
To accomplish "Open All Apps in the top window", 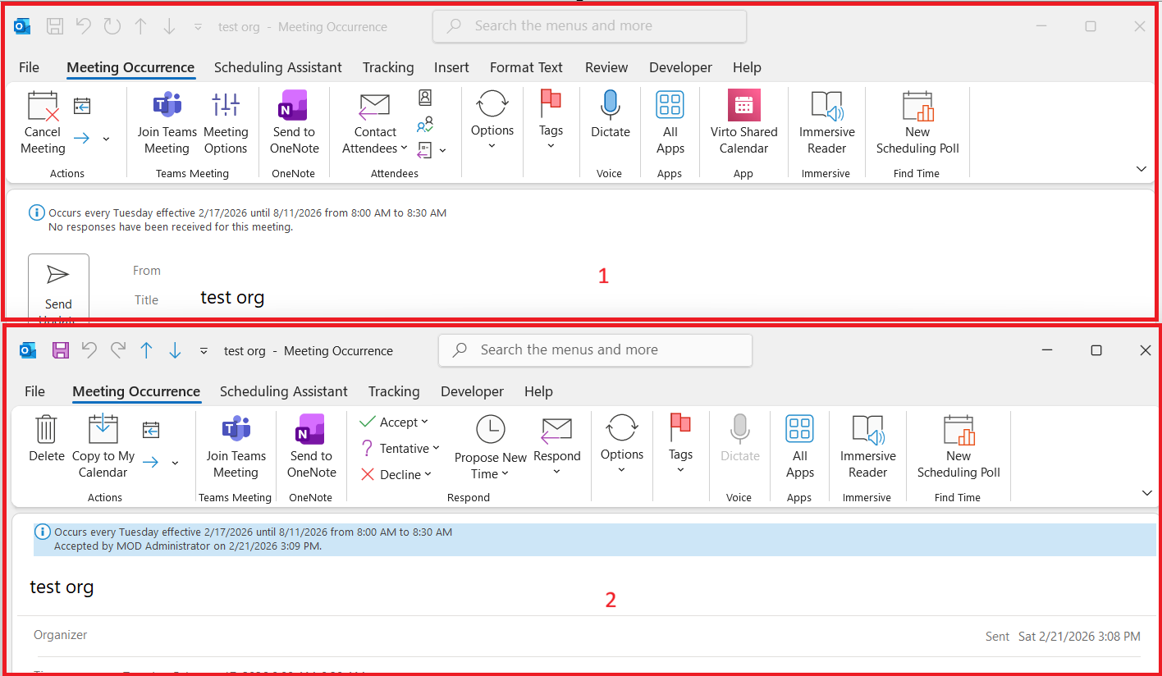I will point(670,123).
